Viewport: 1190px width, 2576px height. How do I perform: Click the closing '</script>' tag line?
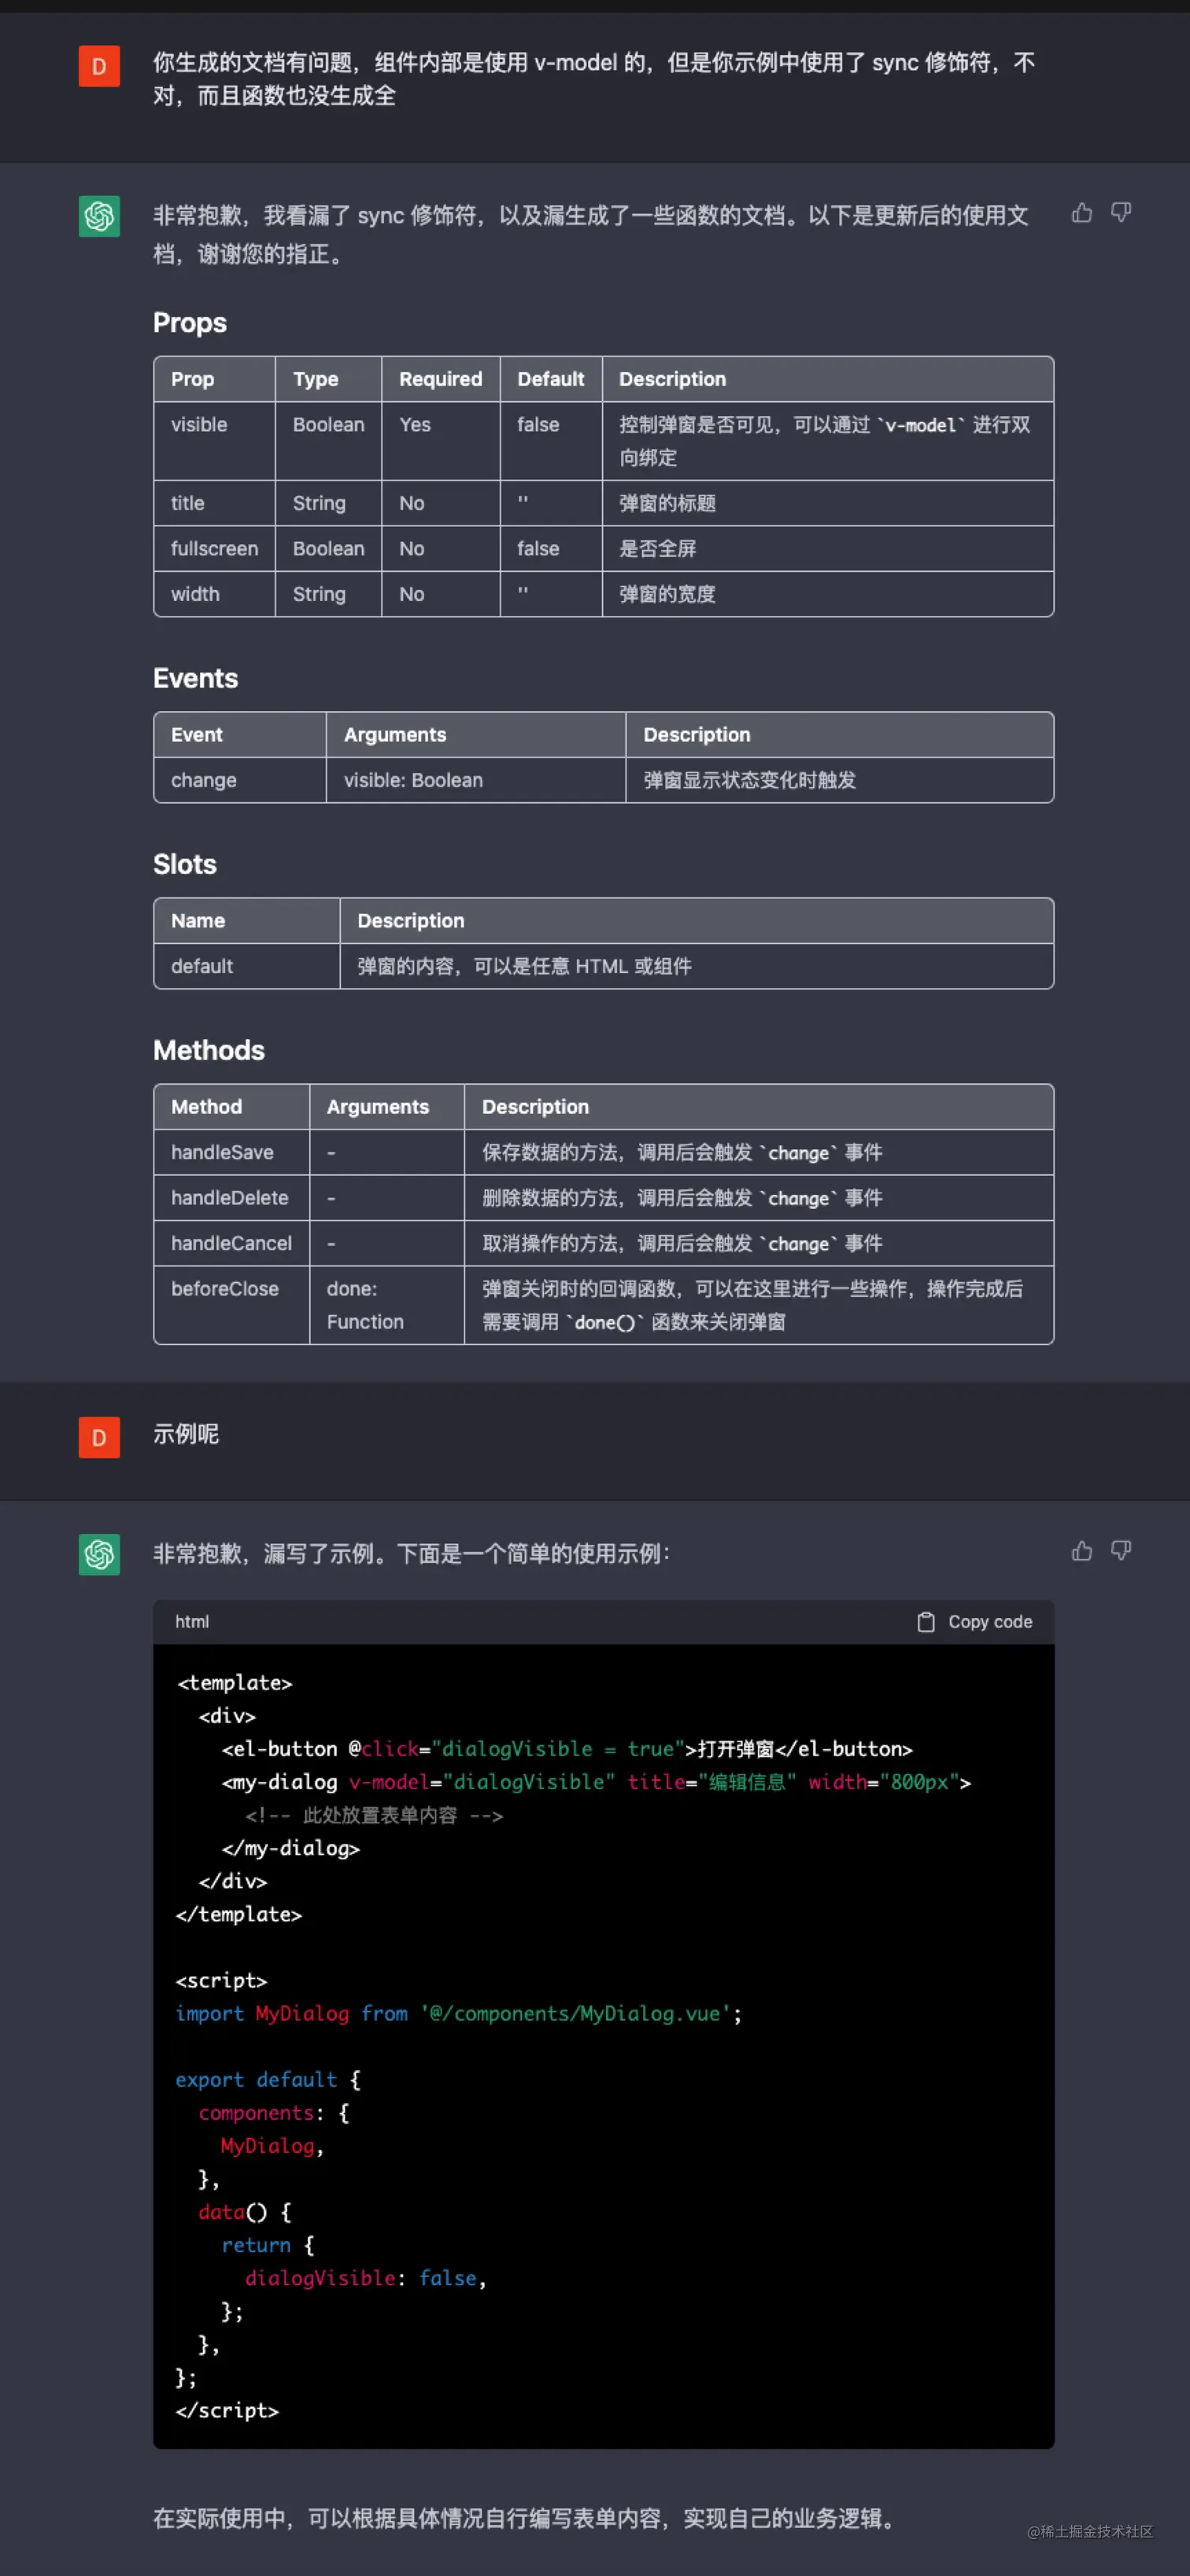pos(227,2409)
